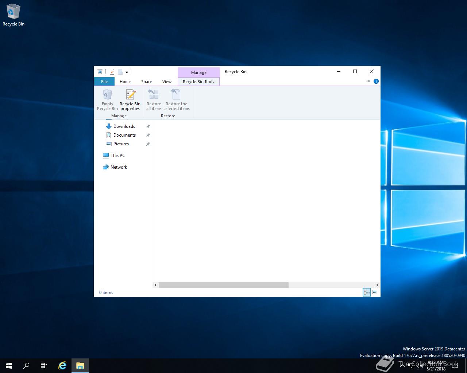
Task: Open Task View from the taskbar
Action: (x=44, y=366)
